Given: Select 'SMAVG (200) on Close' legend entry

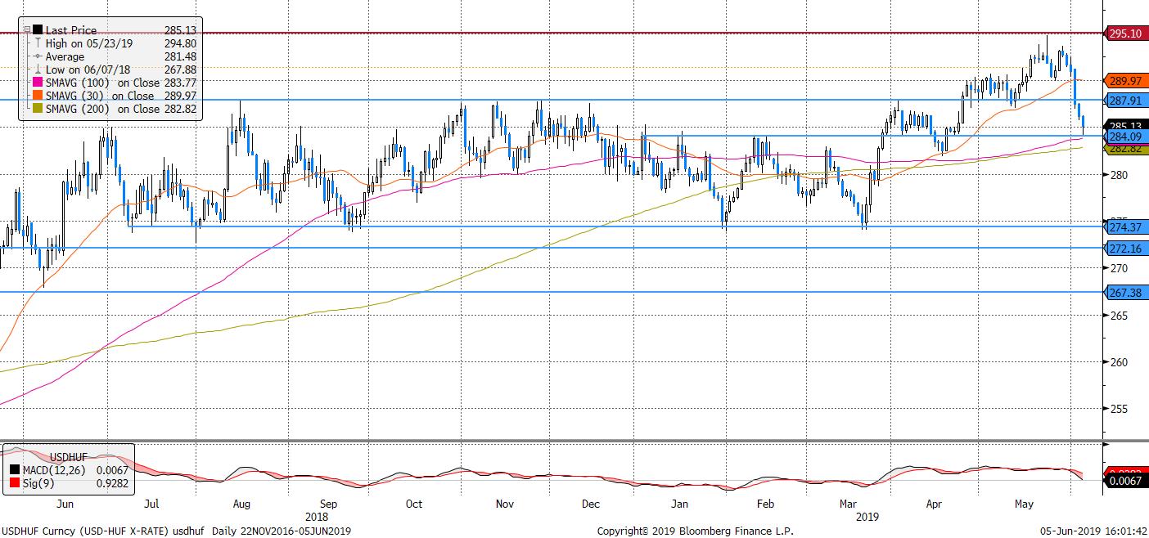Looking at the screenshot, I should pyautogui.click(x=103, y=109).
